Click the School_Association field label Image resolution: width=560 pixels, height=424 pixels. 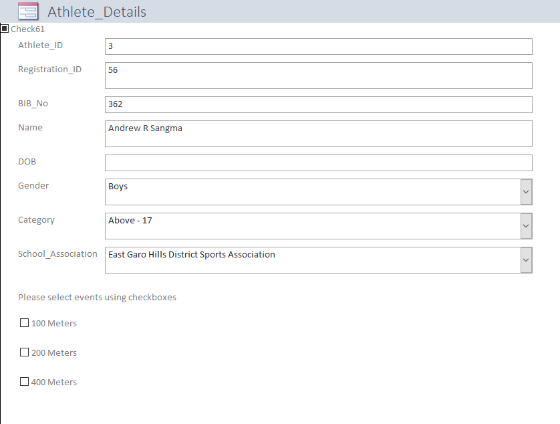pos(57,254)
